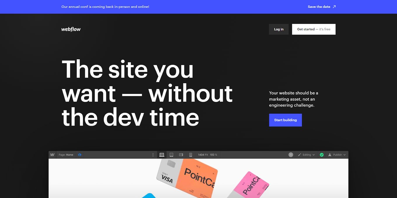Click the Webflow logo in header
The width and height of the screenshot is (397, 198).
point(71,29)
